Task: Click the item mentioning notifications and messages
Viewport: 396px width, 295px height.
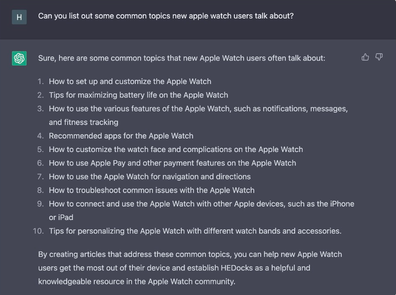Action: click(198, 109)
